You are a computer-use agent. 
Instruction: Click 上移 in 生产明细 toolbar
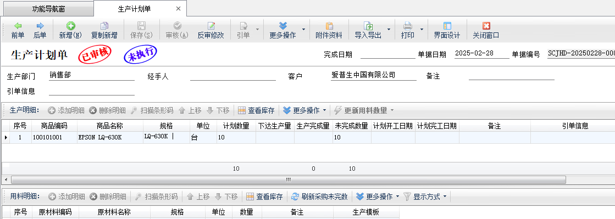190,110
